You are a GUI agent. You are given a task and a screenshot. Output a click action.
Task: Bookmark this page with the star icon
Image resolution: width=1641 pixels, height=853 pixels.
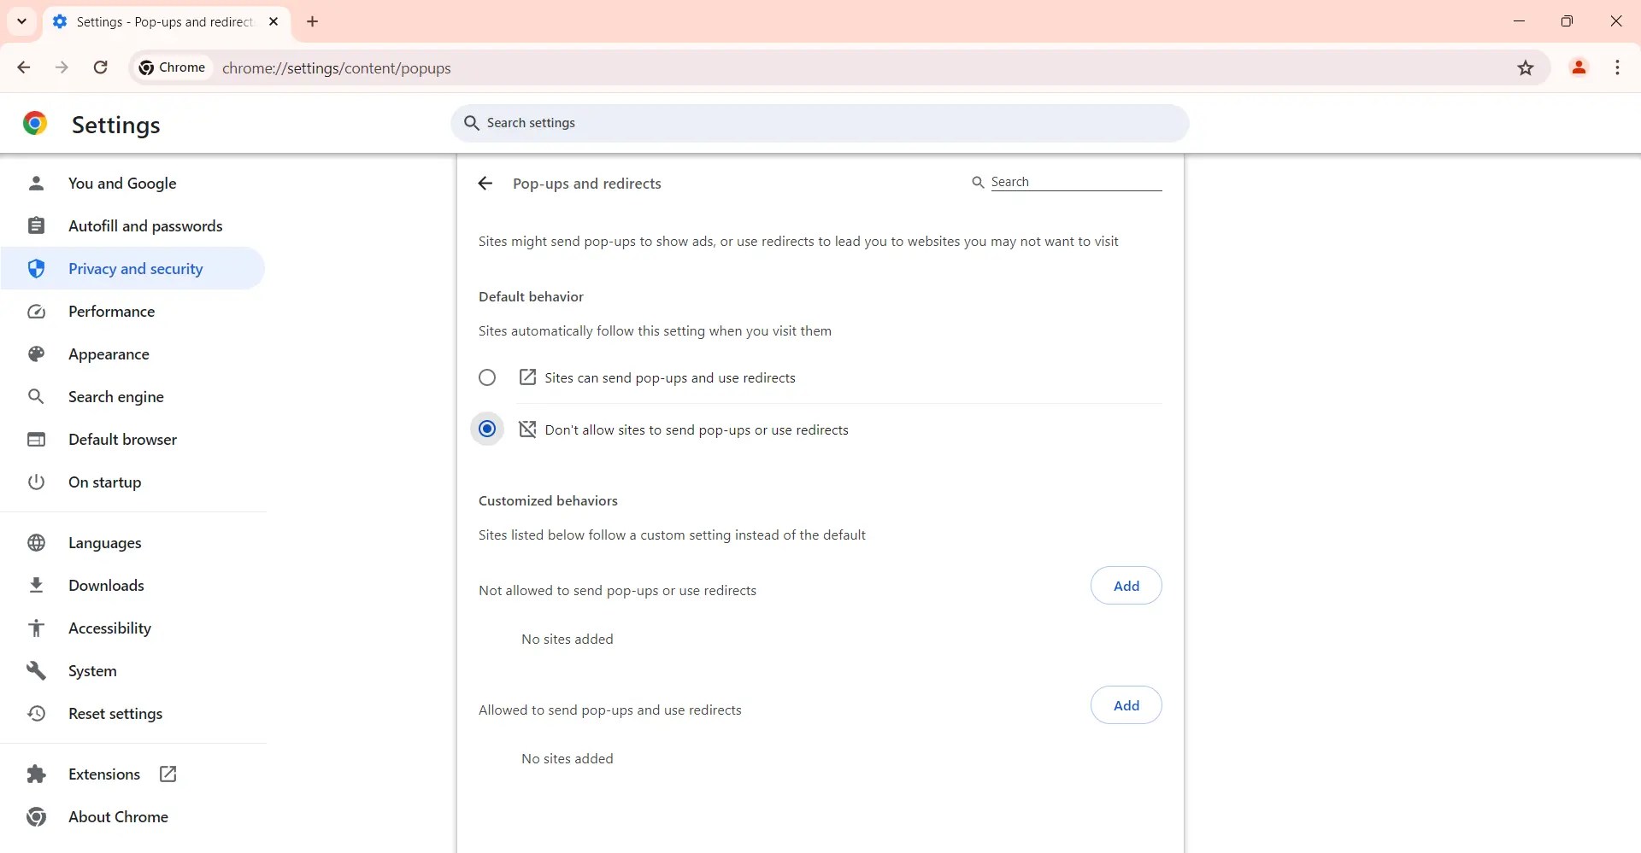(1526, 68)
